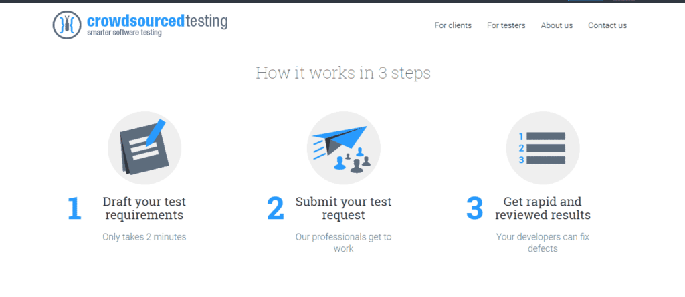Click the large blue number 2

275,208
